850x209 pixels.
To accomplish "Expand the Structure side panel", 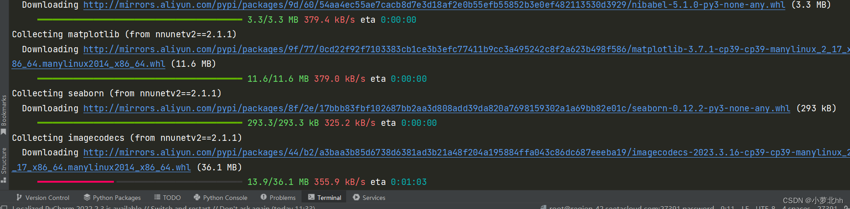I will coord(4,164).
